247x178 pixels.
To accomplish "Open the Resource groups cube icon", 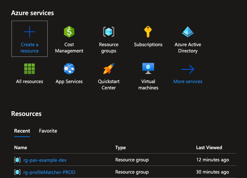I will click(x=109, y=32).
